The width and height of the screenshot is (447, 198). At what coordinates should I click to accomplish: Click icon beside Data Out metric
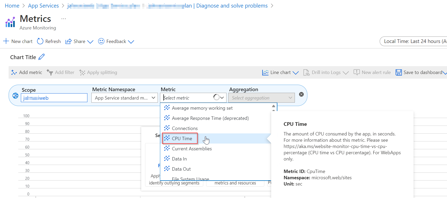167,169
